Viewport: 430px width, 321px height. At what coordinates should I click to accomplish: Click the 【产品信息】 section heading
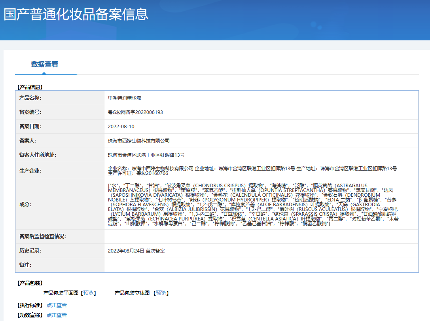click(30, 87)
